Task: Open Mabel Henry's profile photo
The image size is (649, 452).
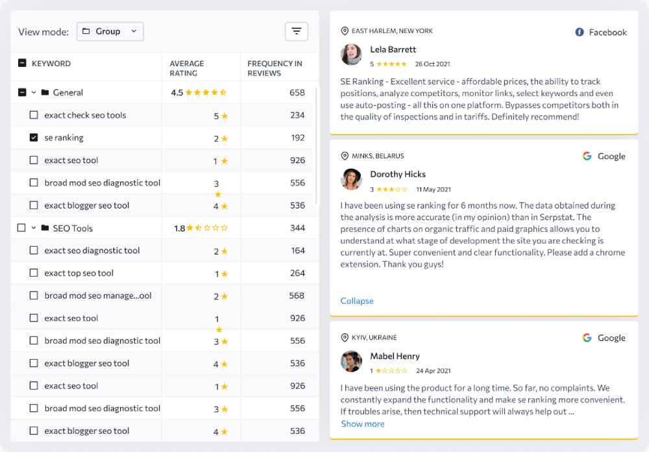Action: (x=351, y=361)
